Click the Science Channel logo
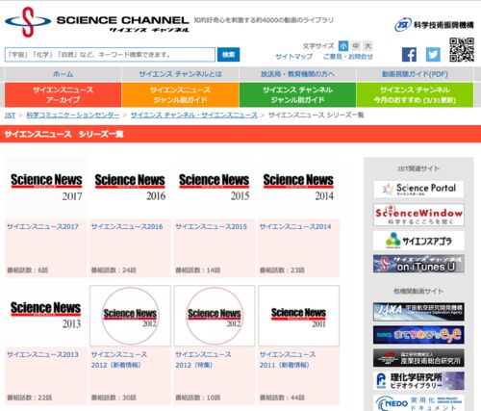Image resolution: width=481 pixels, height=411 pixels. click(x=97, y=22)
